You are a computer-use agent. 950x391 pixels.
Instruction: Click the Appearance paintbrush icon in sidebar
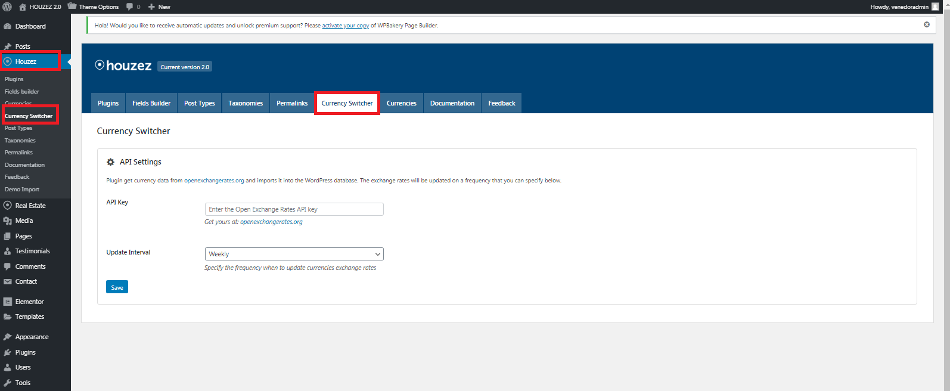(x=8, y=337)
